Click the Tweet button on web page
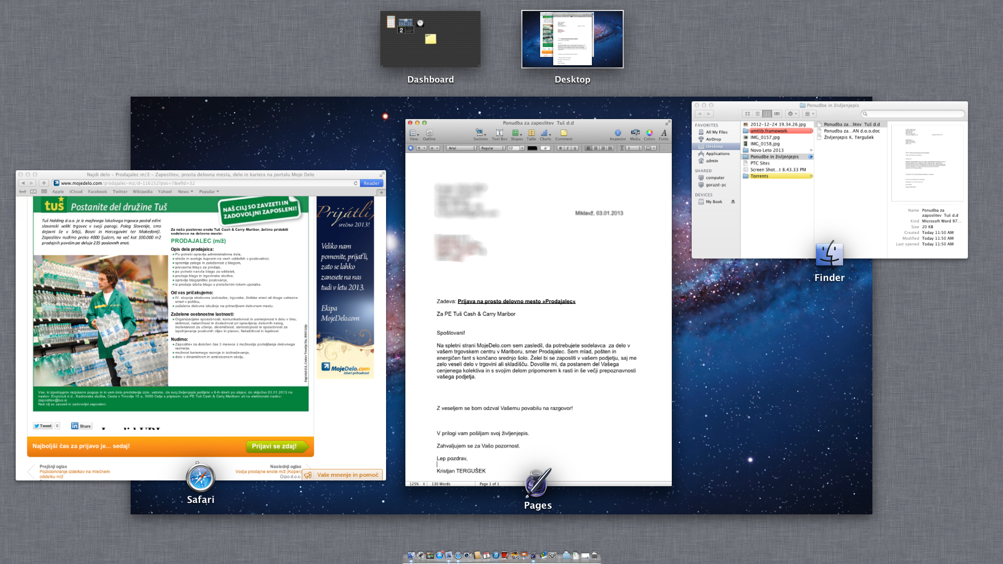 point(43,426)
